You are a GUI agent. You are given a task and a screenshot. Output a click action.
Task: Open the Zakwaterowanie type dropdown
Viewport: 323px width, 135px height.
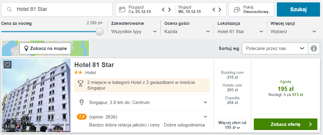[134, 32]
